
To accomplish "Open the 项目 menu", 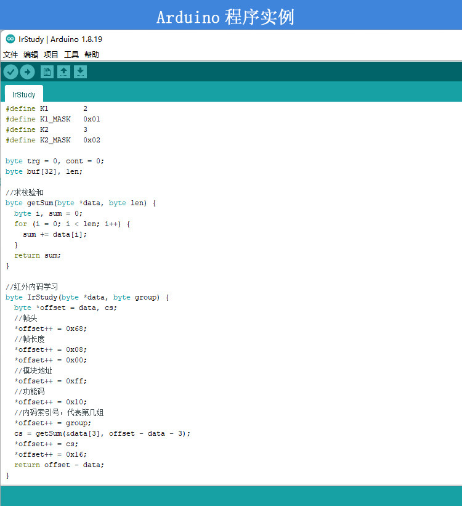I will point(51,54).
